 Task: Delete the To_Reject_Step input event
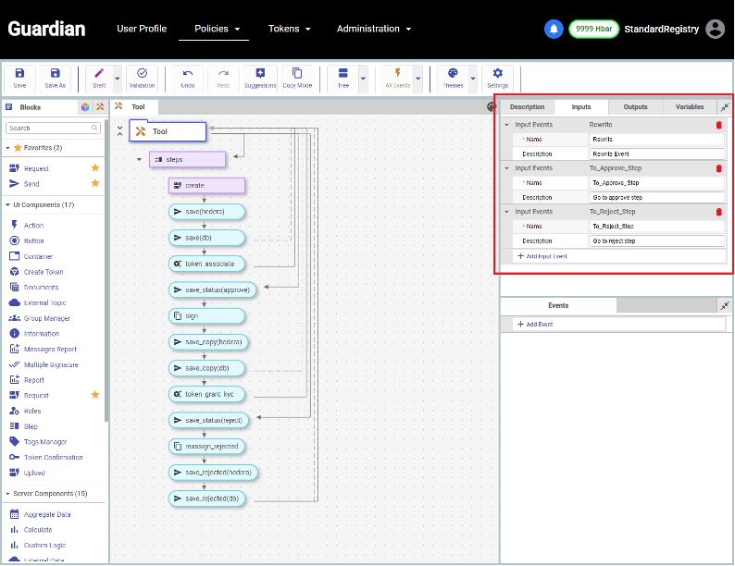tap(718, 212)
